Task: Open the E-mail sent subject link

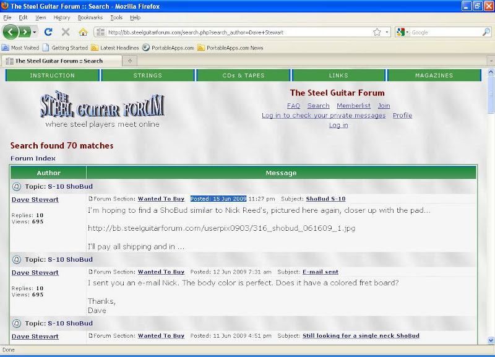Action: [321, 272]
